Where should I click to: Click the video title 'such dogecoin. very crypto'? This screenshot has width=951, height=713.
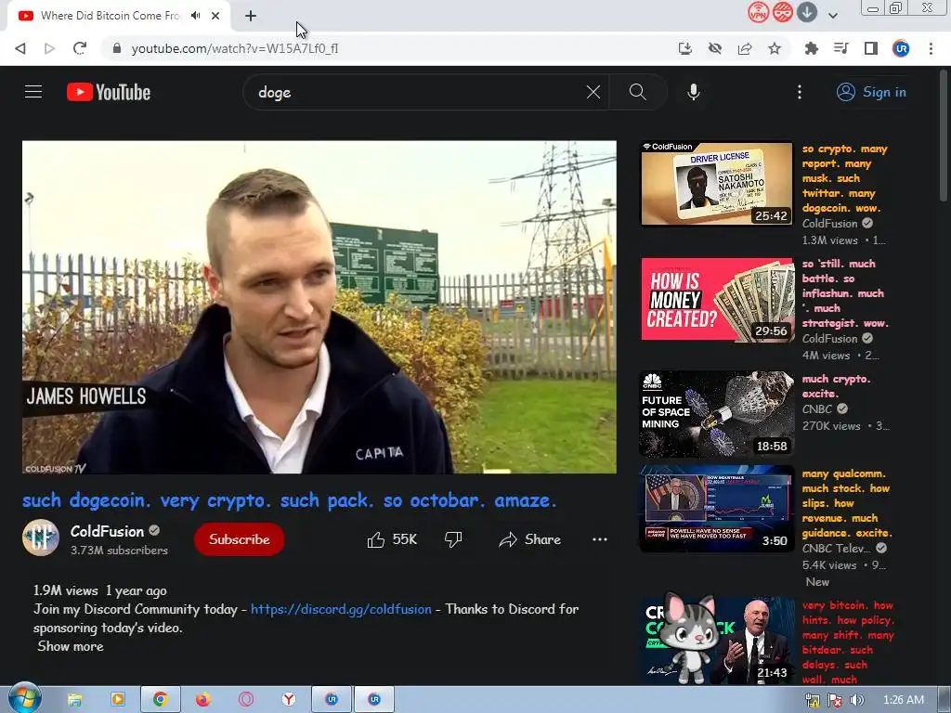(x=290, y=500)
